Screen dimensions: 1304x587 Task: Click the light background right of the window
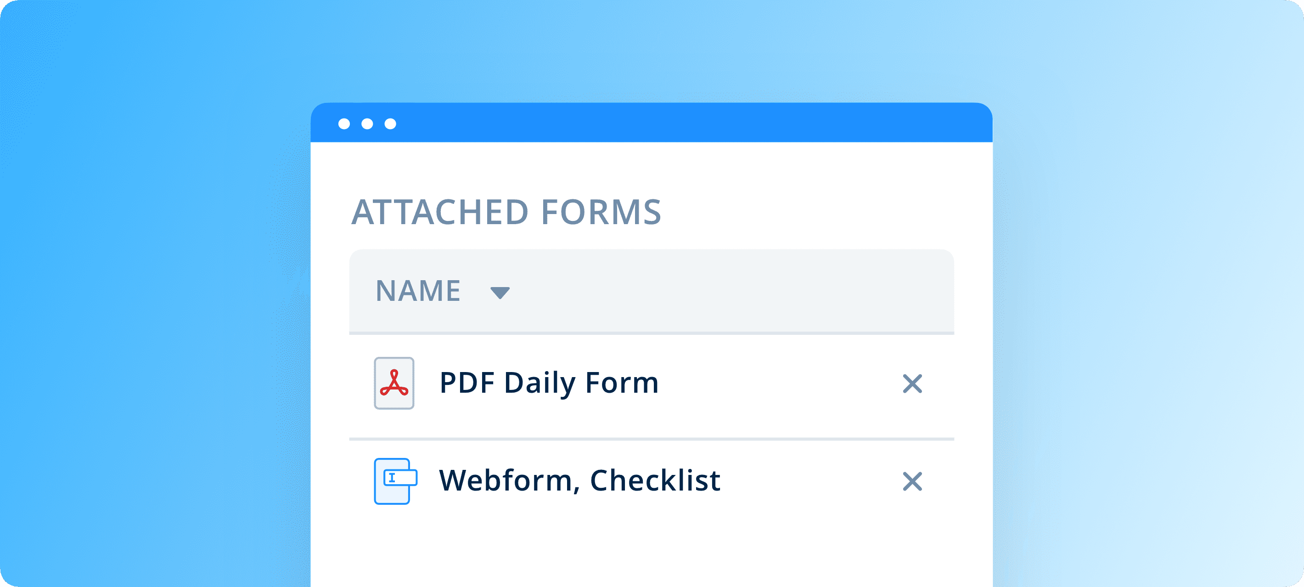coord(1149,304)
